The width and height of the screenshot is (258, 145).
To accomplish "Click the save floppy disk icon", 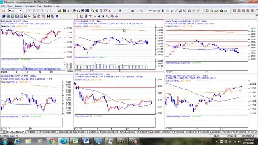I will click(x=64, y=11).
